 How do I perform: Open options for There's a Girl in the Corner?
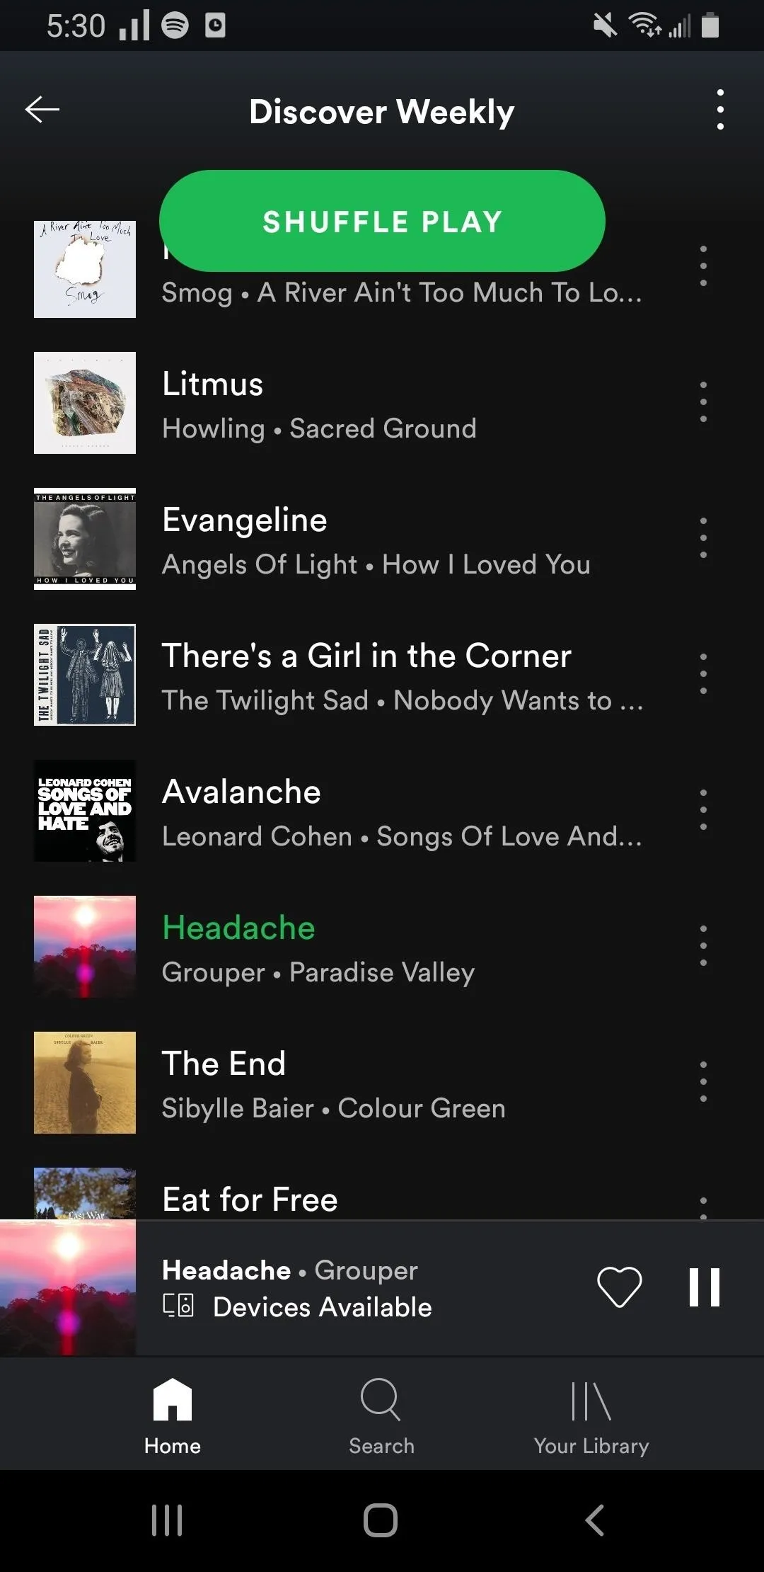pos(703,674)
